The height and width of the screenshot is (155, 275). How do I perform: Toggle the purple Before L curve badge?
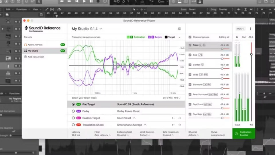pyautogui.click(x=150, y=37)
